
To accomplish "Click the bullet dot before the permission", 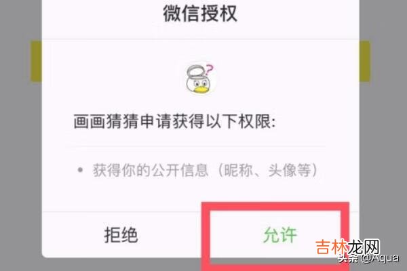I will point(80,170).
